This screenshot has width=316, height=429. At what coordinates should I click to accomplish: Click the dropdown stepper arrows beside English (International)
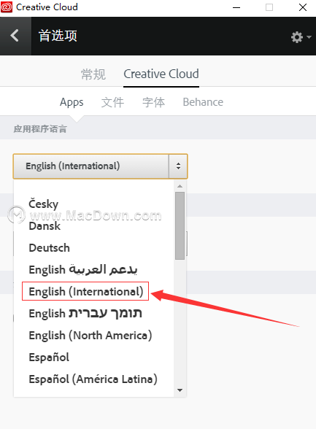[178, 166]
